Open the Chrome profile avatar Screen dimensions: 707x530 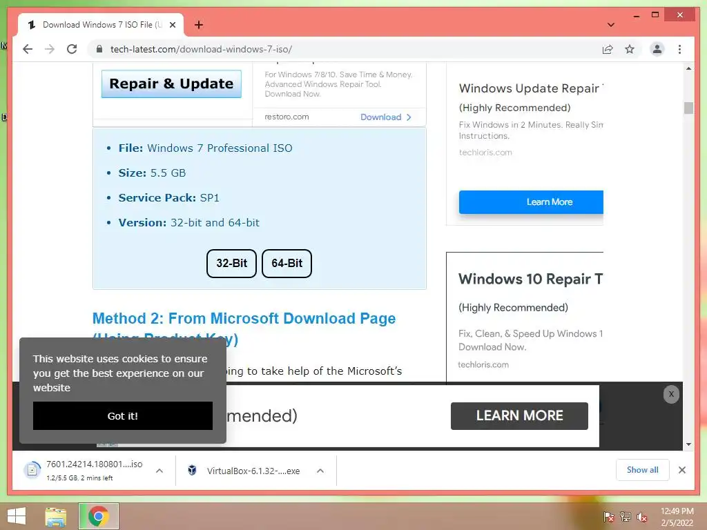(657, 49)
